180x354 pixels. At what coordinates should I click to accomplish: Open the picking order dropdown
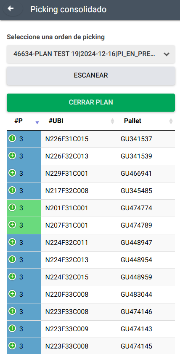[91, 54]
